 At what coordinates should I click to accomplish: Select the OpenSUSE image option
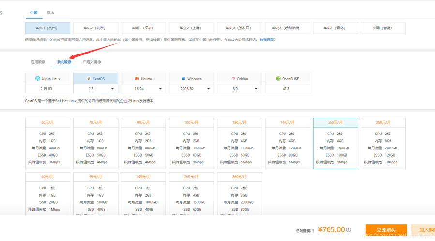pyautogui.click(x=287, y=79)
